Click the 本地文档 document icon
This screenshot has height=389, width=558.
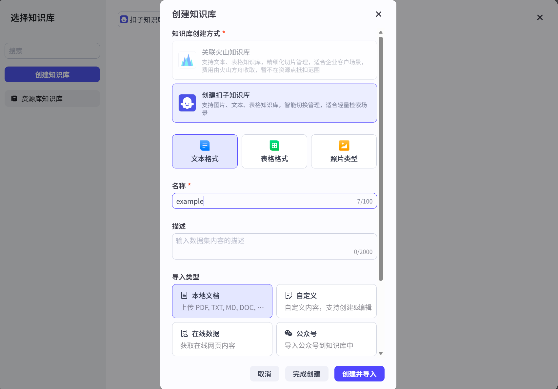[185, 295]
